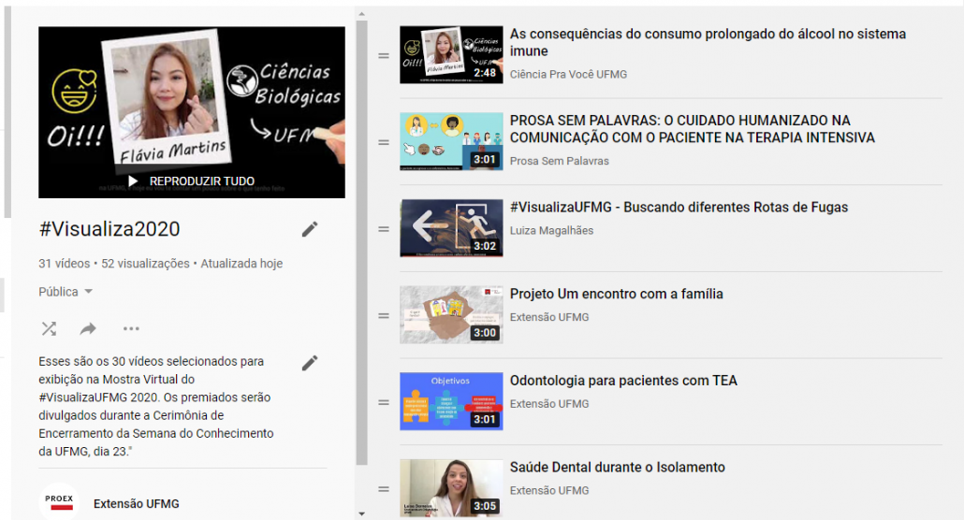Select the #Visualiza2020 playlist title text

click(110, 229)
